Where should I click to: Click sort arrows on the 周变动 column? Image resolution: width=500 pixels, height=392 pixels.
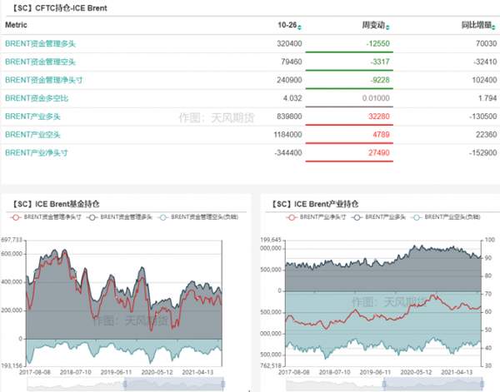[x=387, y=26]
